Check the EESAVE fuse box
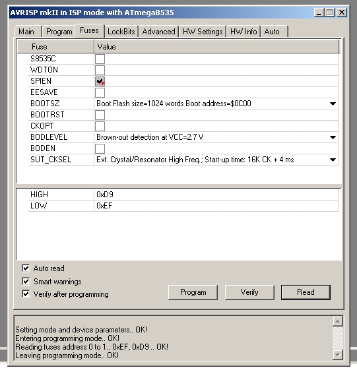The width and height of the screenshot is (357, 374). (x=100, y=92)
